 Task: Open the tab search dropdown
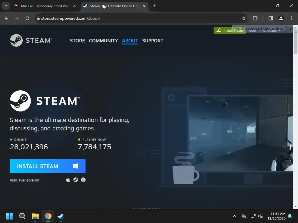pyautogui.click(x=6, y=6)
